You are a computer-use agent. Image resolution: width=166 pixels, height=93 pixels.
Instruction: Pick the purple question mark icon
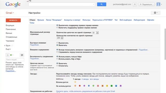[x=121, y=86]
